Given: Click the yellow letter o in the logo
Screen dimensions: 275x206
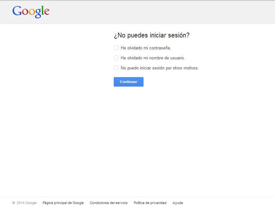Looking at the screenshot, I should pos(32,12).
